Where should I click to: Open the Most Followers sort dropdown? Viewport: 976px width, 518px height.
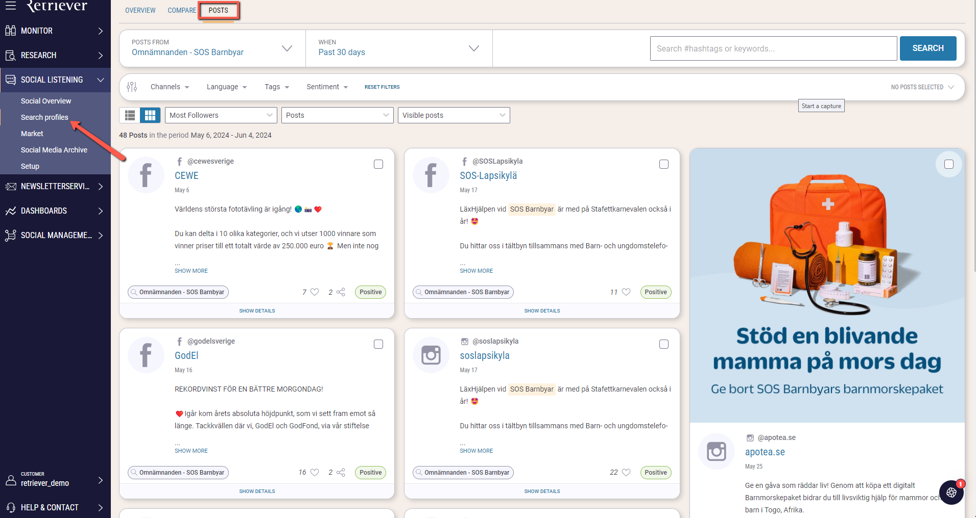pyautogui.click(x=221, y=115)
